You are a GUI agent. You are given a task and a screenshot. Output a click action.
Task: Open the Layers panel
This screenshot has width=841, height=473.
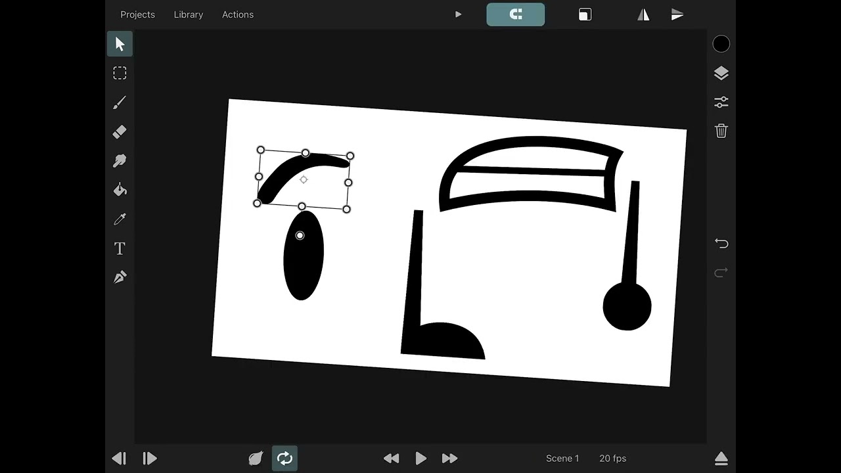coord(721,73)
